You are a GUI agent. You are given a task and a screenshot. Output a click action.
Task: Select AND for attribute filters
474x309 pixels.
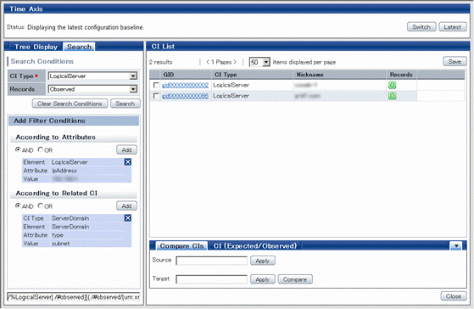click(18, 149)
